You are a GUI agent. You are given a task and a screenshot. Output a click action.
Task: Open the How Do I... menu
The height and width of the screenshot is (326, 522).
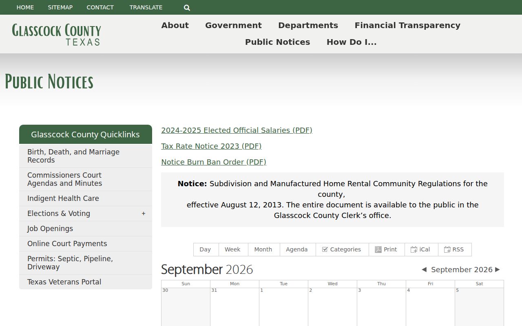(x=352, y=42)
